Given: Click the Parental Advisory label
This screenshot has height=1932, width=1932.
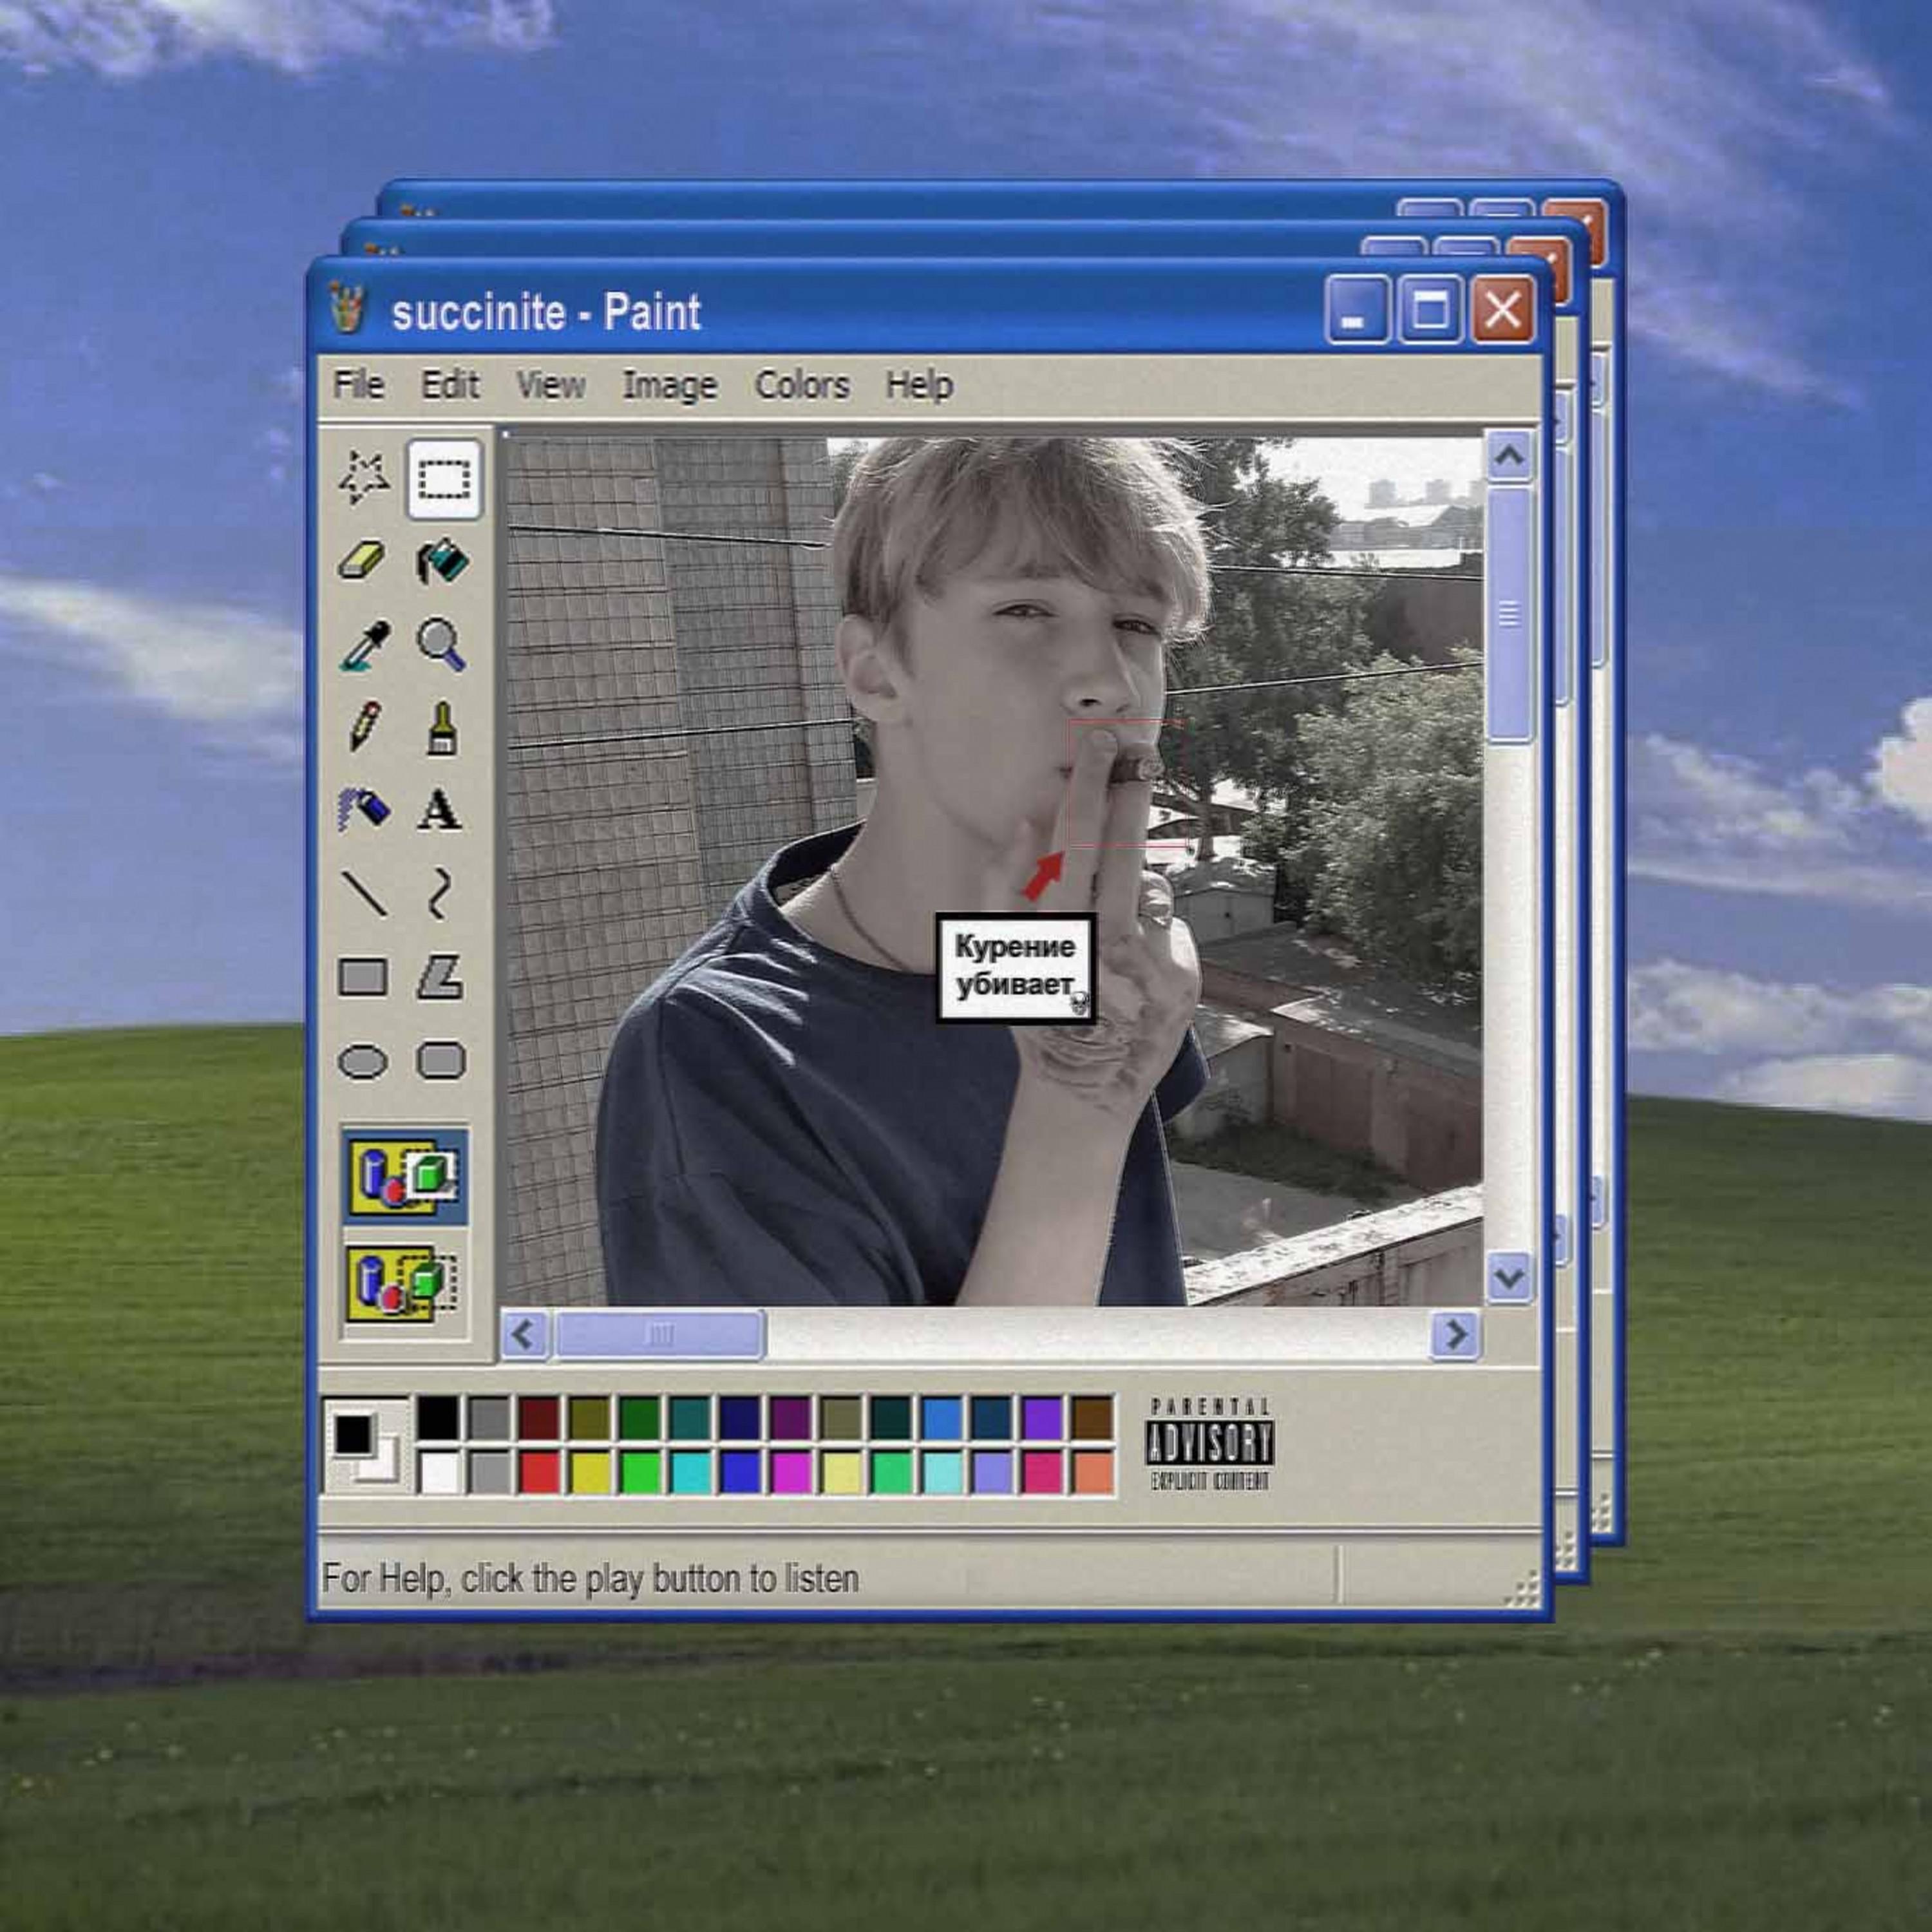Looking at the screenshot, I should [1209, 1444].
